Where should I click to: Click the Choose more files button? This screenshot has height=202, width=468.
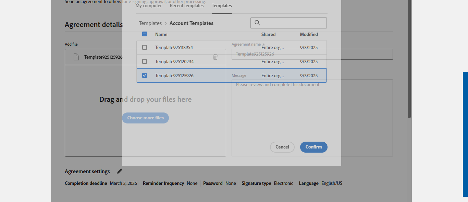[x=145, y=118]
